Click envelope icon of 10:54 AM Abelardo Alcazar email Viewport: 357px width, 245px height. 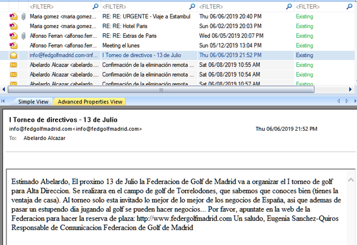[14, 75]
